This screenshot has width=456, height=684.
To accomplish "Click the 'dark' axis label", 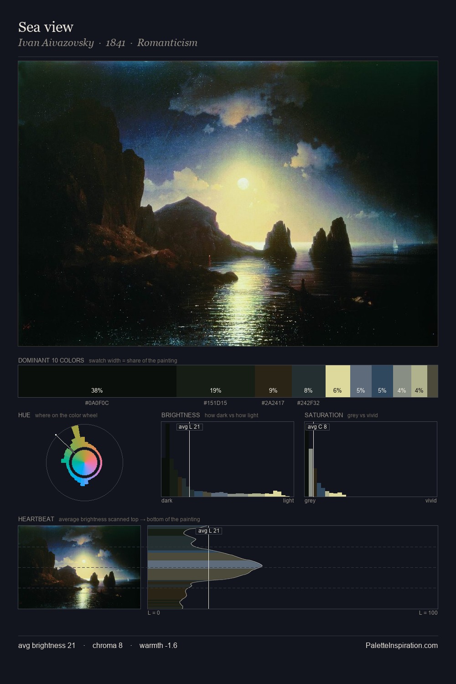I will [x=167, y=501].
